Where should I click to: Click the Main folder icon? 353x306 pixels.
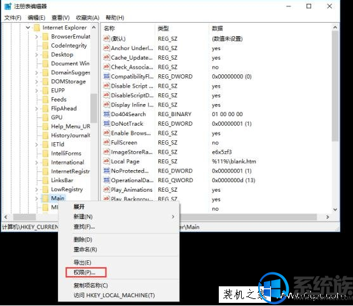(45, 198)
